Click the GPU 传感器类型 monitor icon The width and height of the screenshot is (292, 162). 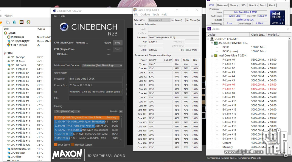click(9, 41)
